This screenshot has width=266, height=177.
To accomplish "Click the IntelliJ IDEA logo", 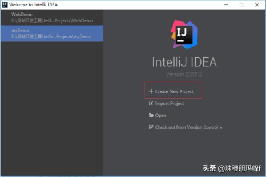I will [x=184, y=35].
